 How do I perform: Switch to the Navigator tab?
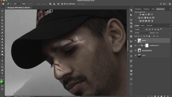[146, 9]
